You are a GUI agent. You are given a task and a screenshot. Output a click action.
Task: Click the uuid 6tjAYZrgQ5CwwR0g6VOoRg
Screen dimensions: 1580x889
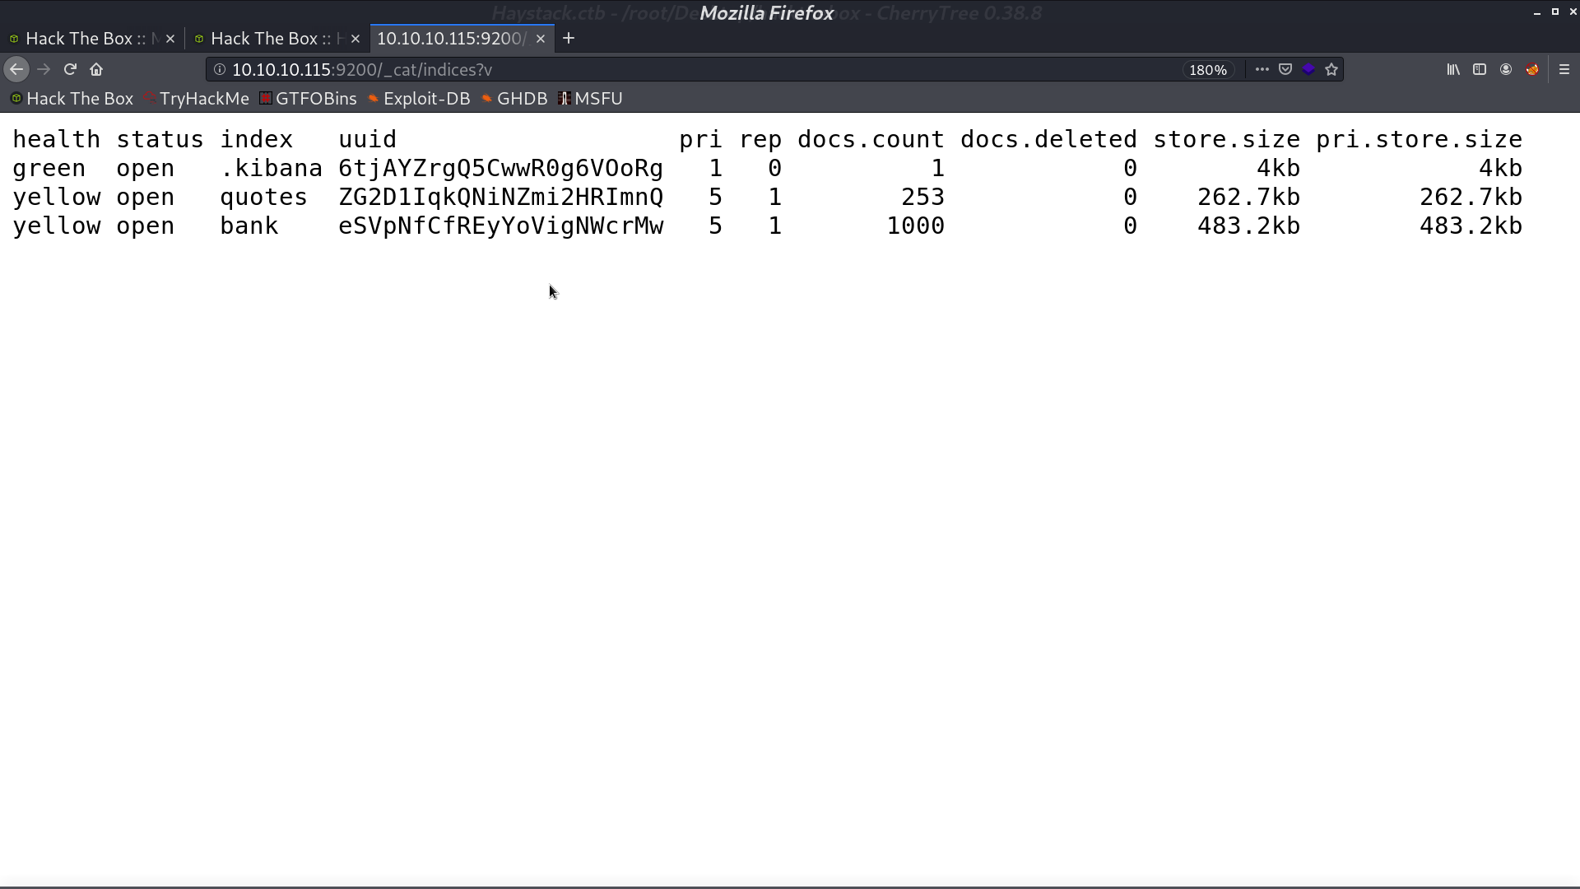tap(500, 169)
